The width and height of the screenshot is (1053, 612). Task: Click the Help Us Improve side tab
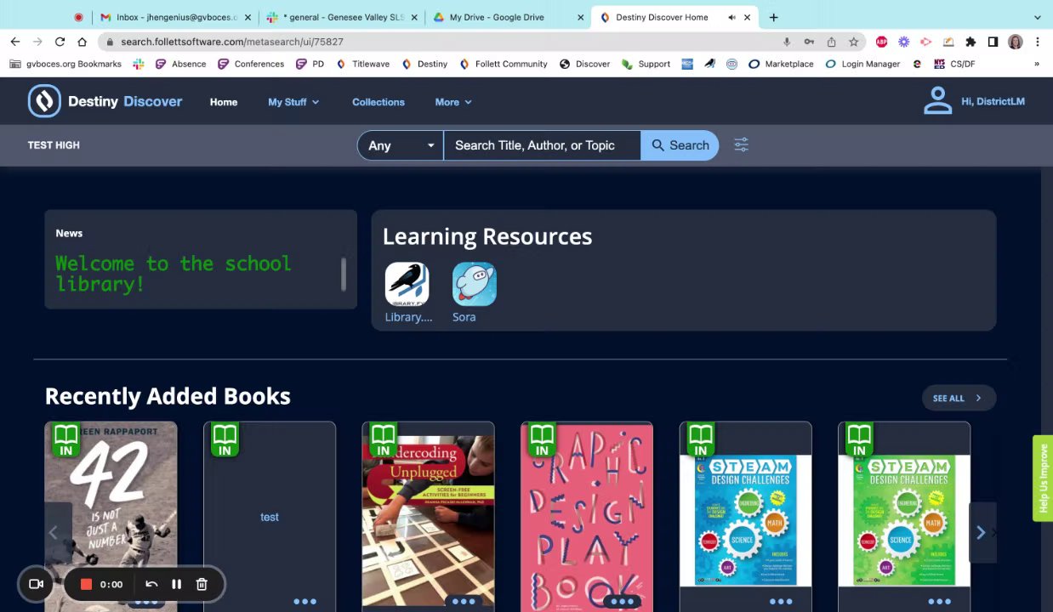click(1043, 478)
